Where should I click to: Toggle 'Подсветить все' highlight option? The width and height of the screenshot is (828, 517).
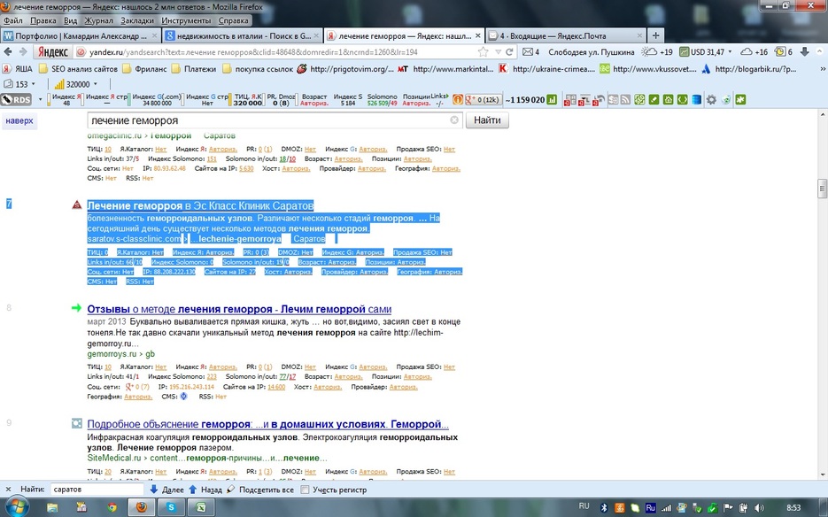[x=259, y=490]
